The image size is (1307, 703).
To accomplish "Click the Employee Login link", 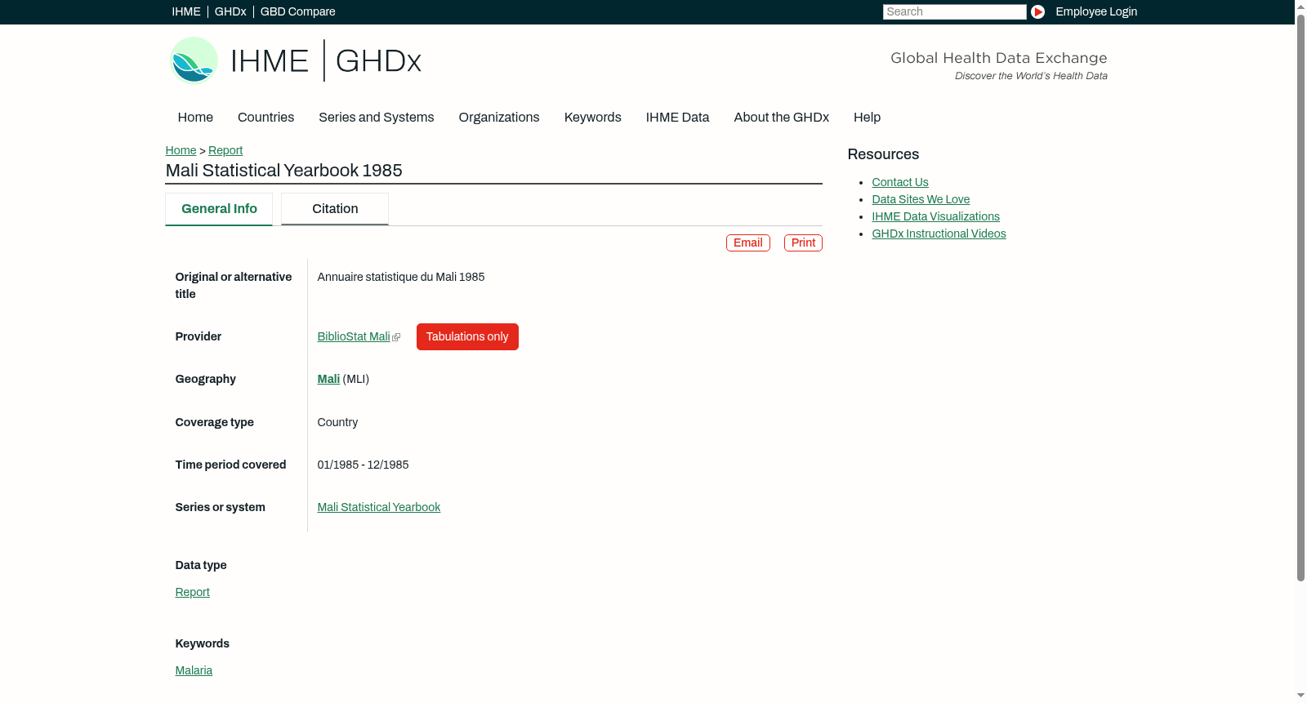I will [x=1096, y=12].
